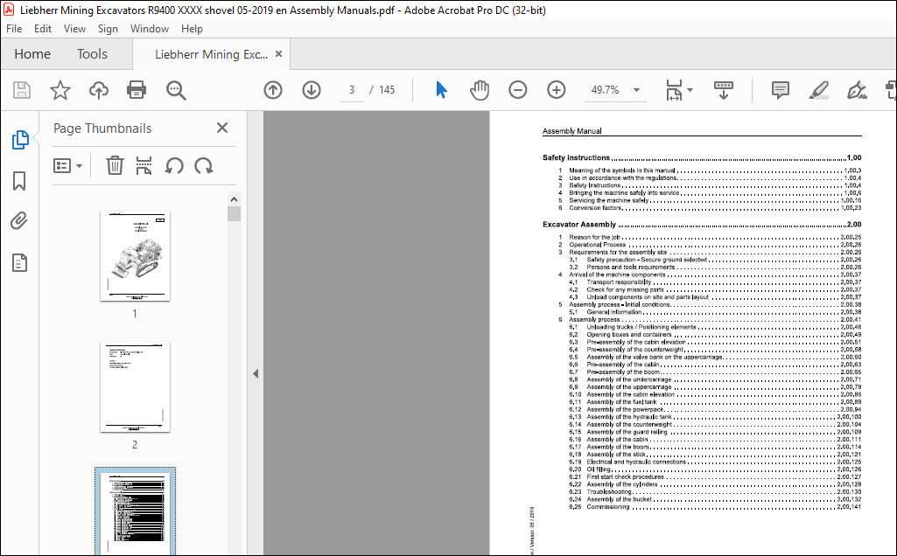Click 'Operational Process' contents entry
897x556 pixels.
(x=597, y=245)
